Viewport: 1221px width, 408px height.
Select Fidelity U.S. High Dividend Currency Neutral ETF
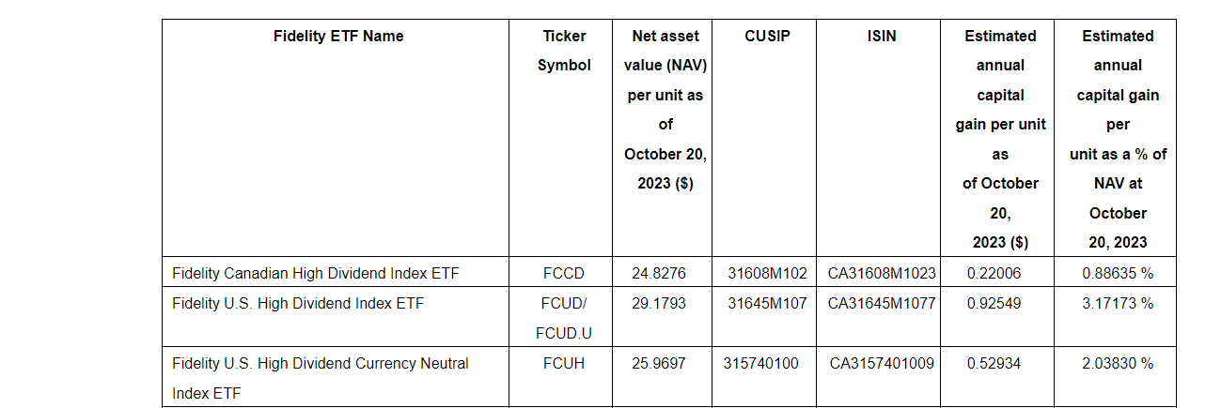coord(320,377)
